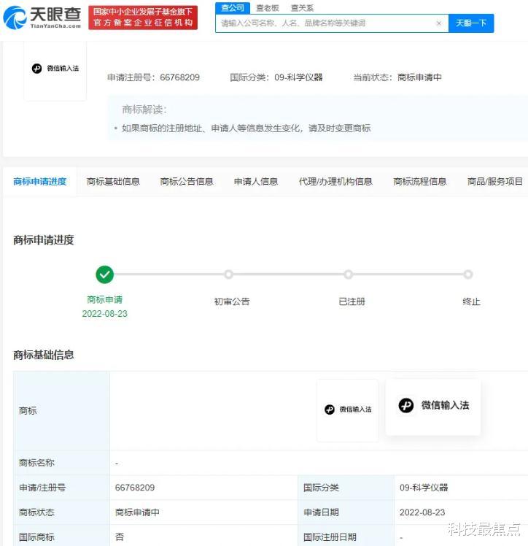Click the 国际注册日期 label

[330, 537]
